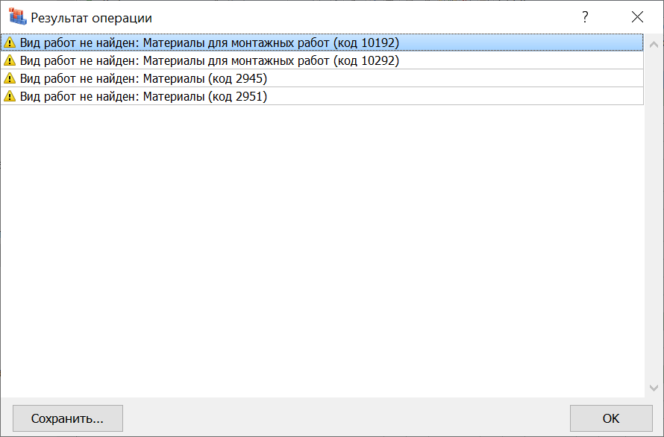Click the help question mark button
The height and width of the screenshot is (437, 664).
[585, 17]
